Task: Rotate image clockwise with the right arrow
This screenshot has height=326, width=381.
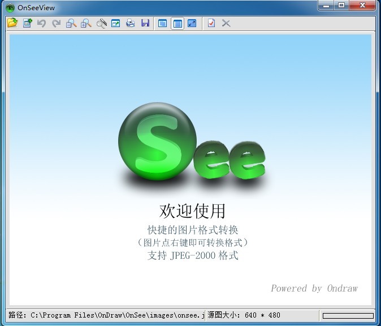Action: point(57,23)
